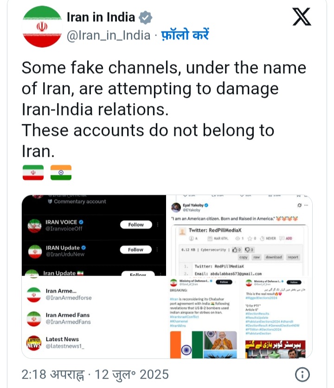Follow the IRAN VOICE account

pos(136,225)
